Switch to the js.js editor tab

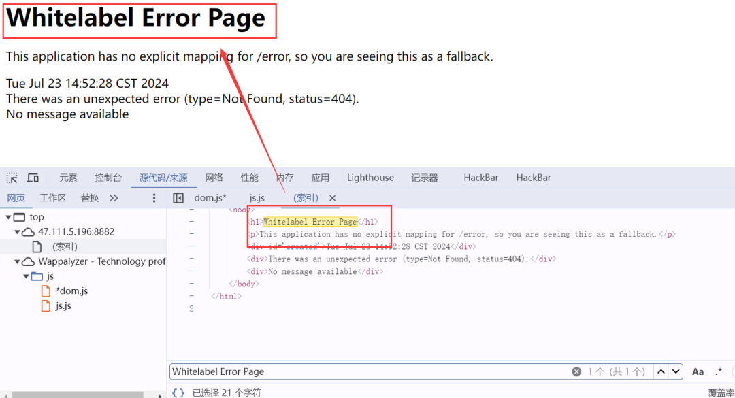(257, 198)
